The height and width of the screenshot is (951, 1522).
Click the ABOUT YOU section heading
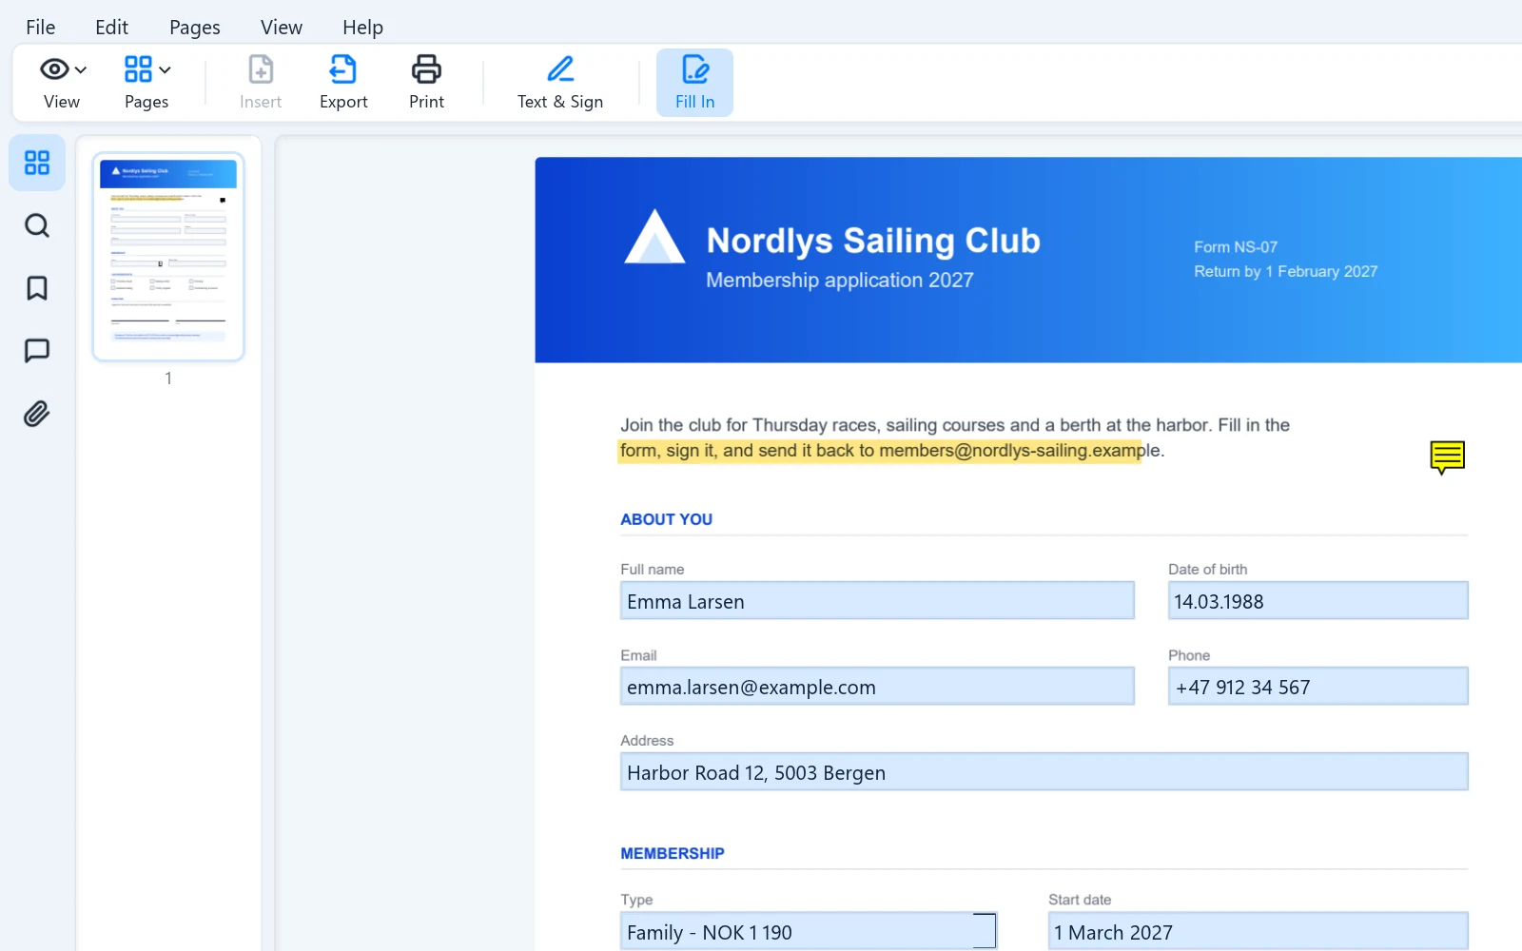(x=666, y=519)
